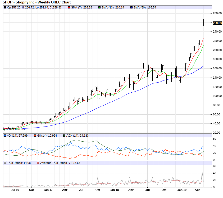Screen dimensions: 223x198
Task: Click the 60.00 price axis label
Action: pyautogui.click(x=216, y=114)
